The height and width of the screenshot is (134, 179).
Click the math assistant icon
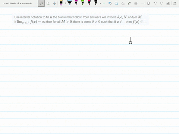(136, 3)
